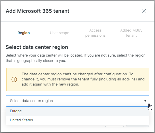Click the orange accent bar on the warning banner
155x133 pixels.
[6, 79]
